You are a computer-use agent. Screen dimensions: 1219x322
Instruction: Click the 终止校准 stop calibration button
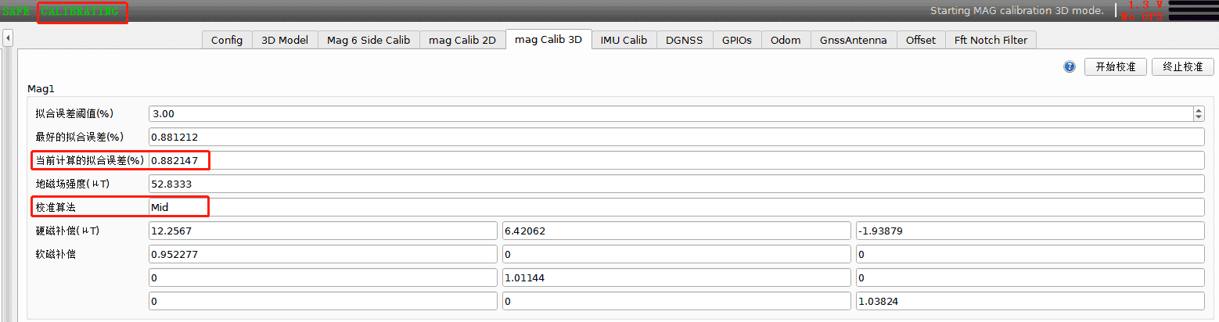click(1182, 67)
